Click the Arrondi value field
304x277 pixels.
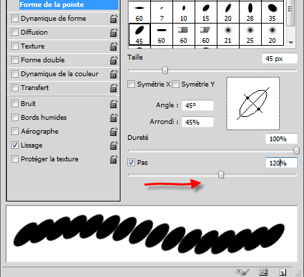coord(197,122)
